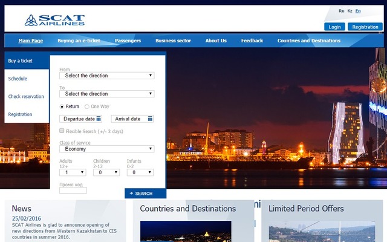This screenshot has height=242, width=387.
Task: Switch language to Ru
Action: pos(341,11)
